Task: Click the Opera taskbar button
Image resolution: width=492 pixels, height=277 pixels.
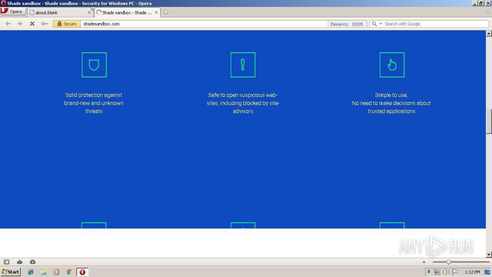Action: click(x=82, y=272)
